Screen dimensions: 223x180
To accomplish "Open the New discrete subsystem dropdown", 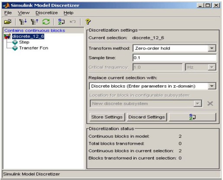I will tap(197, 103).
